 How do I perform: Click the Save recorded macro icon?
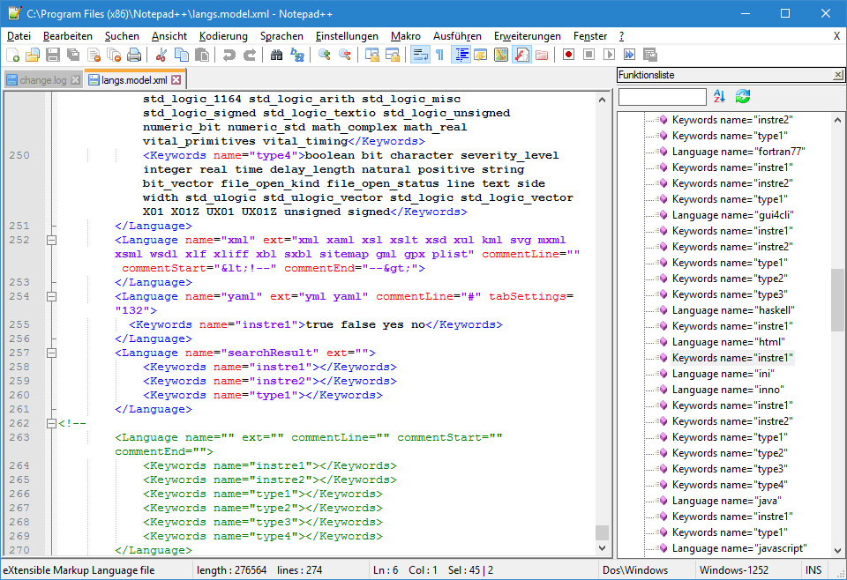point(650,55)
